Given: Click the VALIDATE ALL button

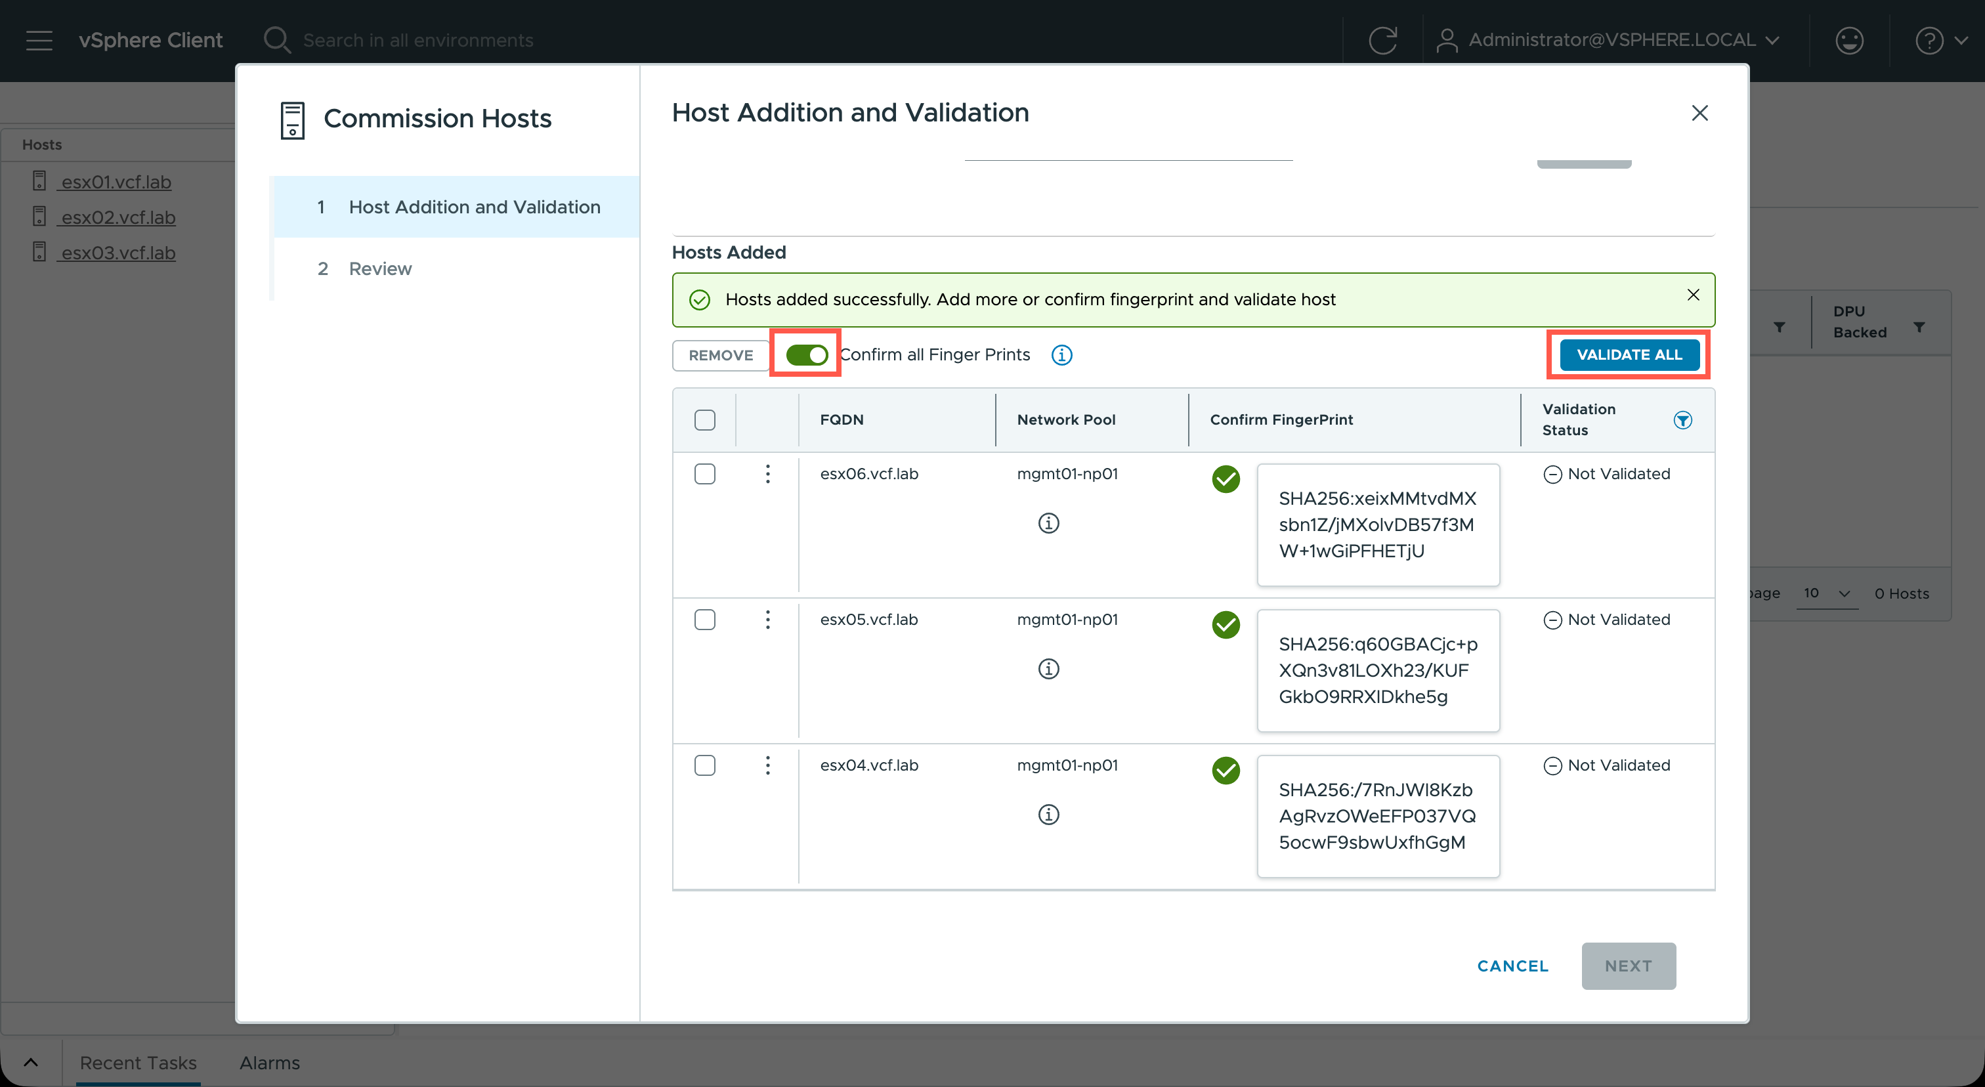Looking at the screenshot, I should (1629, 355).
